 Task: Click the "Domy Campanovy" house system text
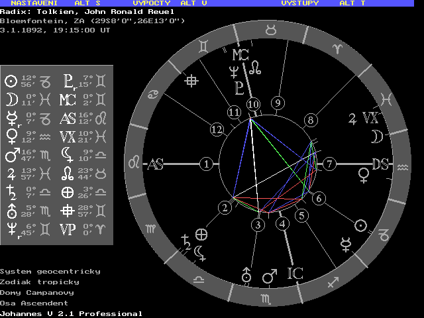pyautogui.click(x=36, y=292)
